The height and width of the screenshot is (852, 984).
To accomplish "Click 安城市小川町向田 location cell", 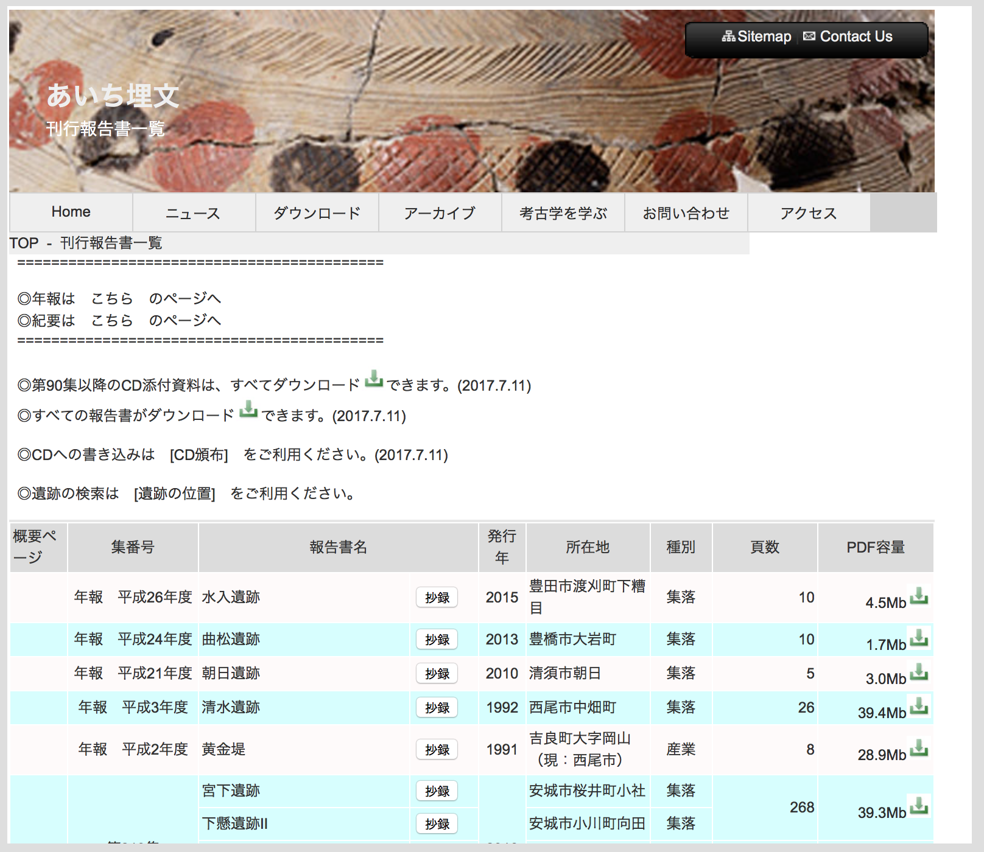I will (587, 823).
